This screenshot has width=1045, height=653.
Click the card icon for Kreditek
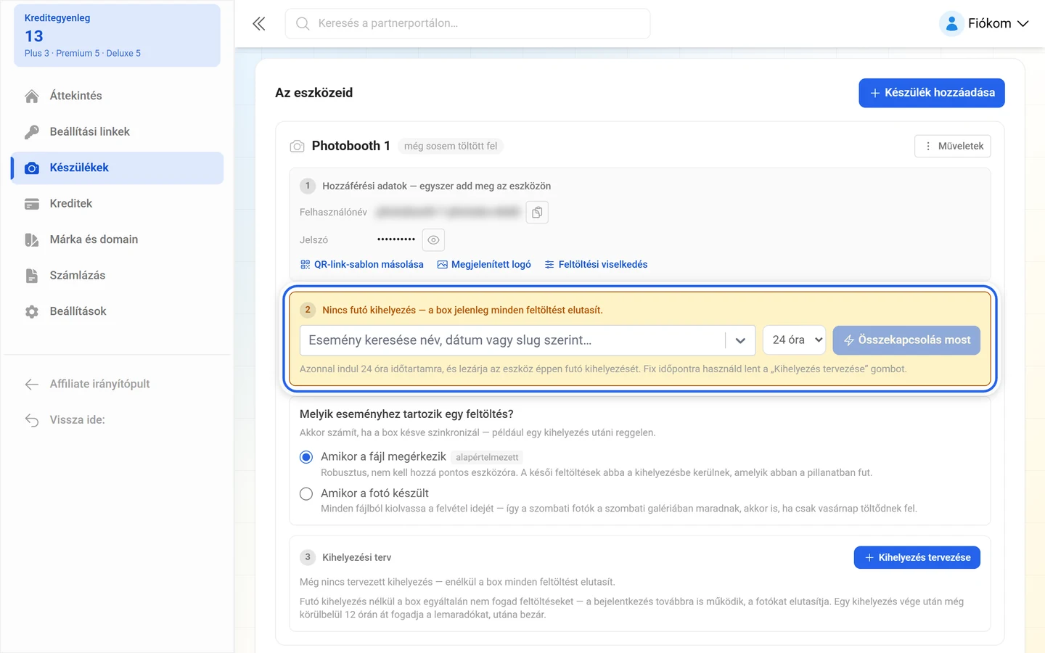point(32,204)
